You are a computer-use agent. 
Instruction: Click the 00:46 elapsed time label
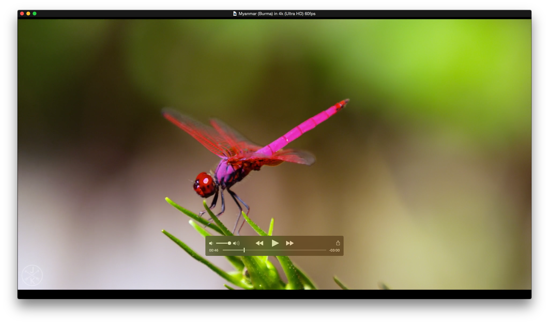pos(214,250)
